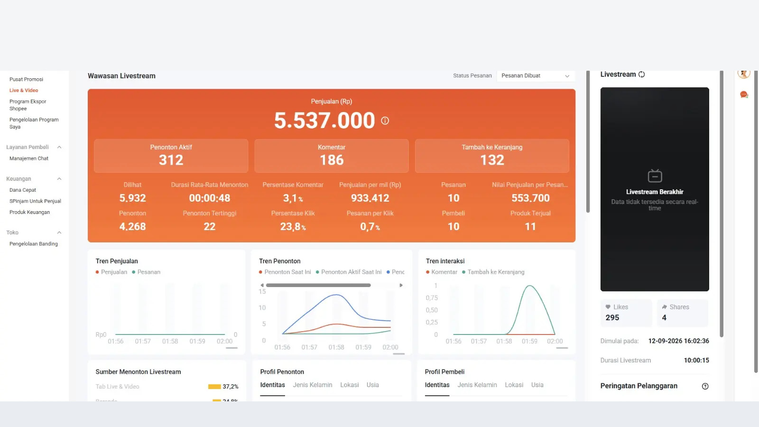Click the Pesanan per Klik value 0,7%

(370, 227)
